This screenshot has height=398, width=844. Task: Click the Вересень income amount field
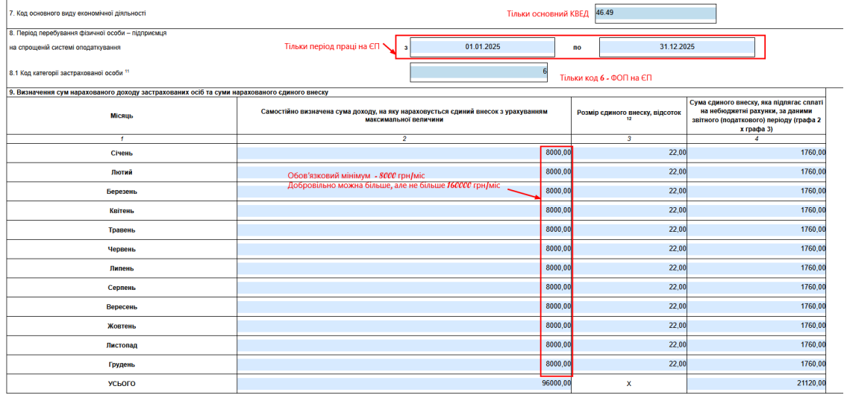pyautogui.click(x=404, y=306)
